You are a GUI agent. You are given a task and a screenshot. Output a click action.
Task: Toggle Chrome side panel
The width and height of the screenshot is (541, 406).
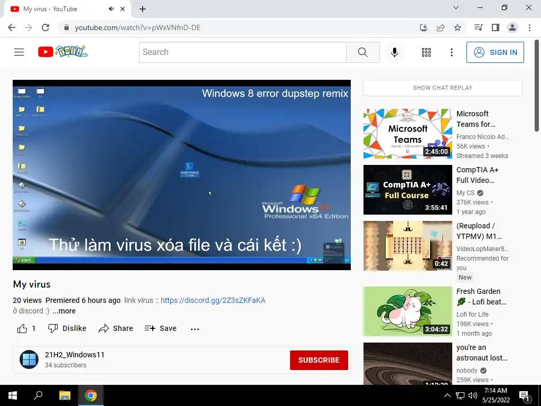(x=496, y=27)
